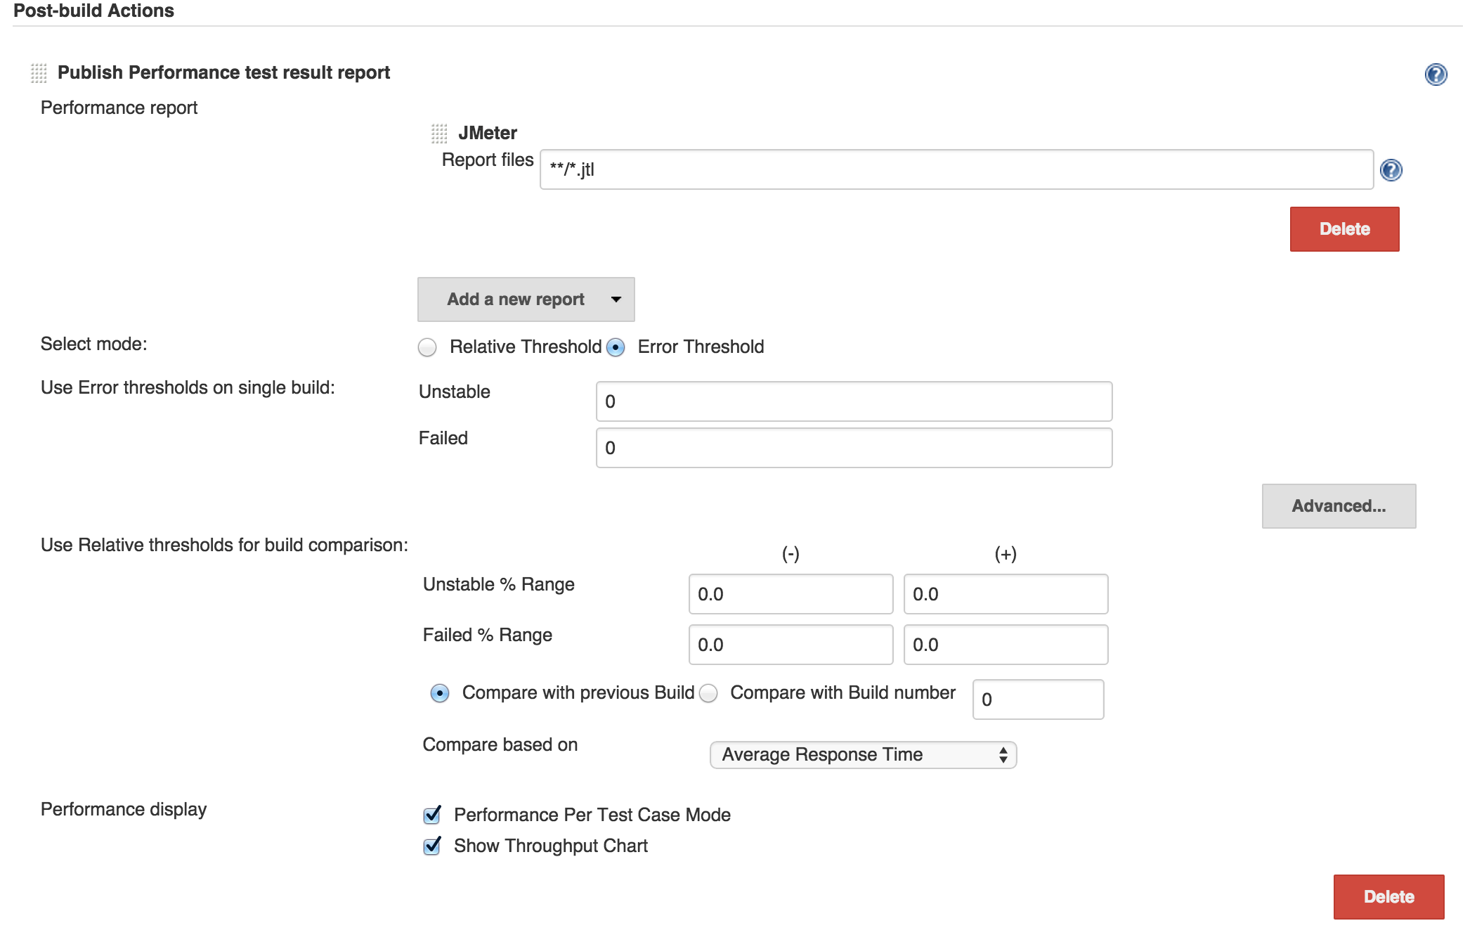Click Unstable % Range minus field

click(x=790, y=594)
